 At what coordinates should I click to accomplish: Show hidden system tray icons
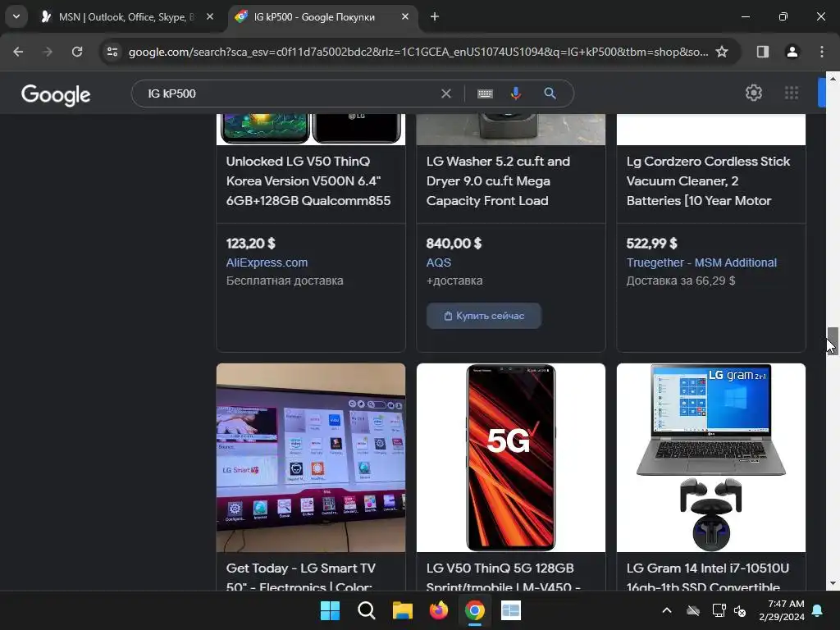point(666,610)
